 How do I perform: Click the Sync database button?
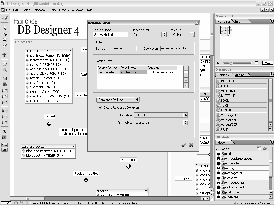click(5, 145)
